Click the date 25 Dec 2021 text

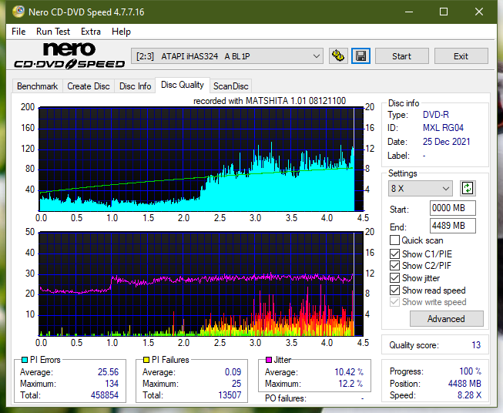446,142
